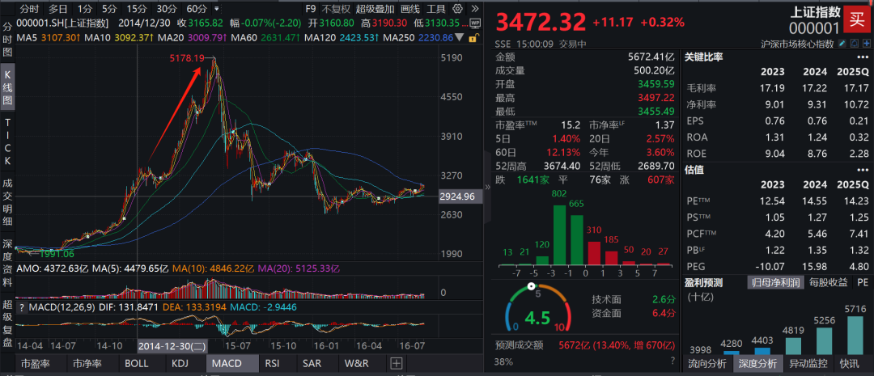Switch indicator to SAR
Viewport: 874px width, 376px height.
312,364
